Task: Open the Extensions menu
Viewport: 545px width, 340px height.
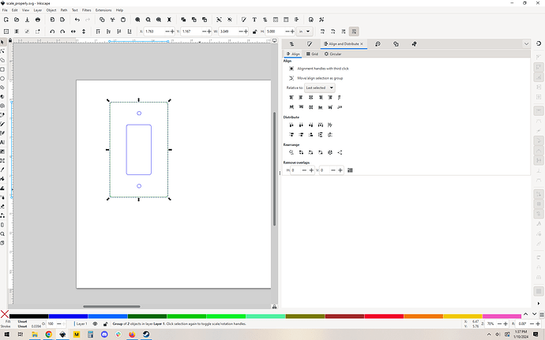Action: tap(103, 10)
